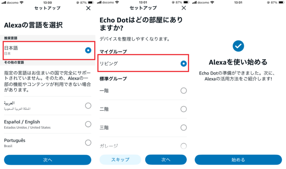The image size is (286, 169).
Task: Tap the signal bars icon on the right phone
Action: click(x=194, y=3)
